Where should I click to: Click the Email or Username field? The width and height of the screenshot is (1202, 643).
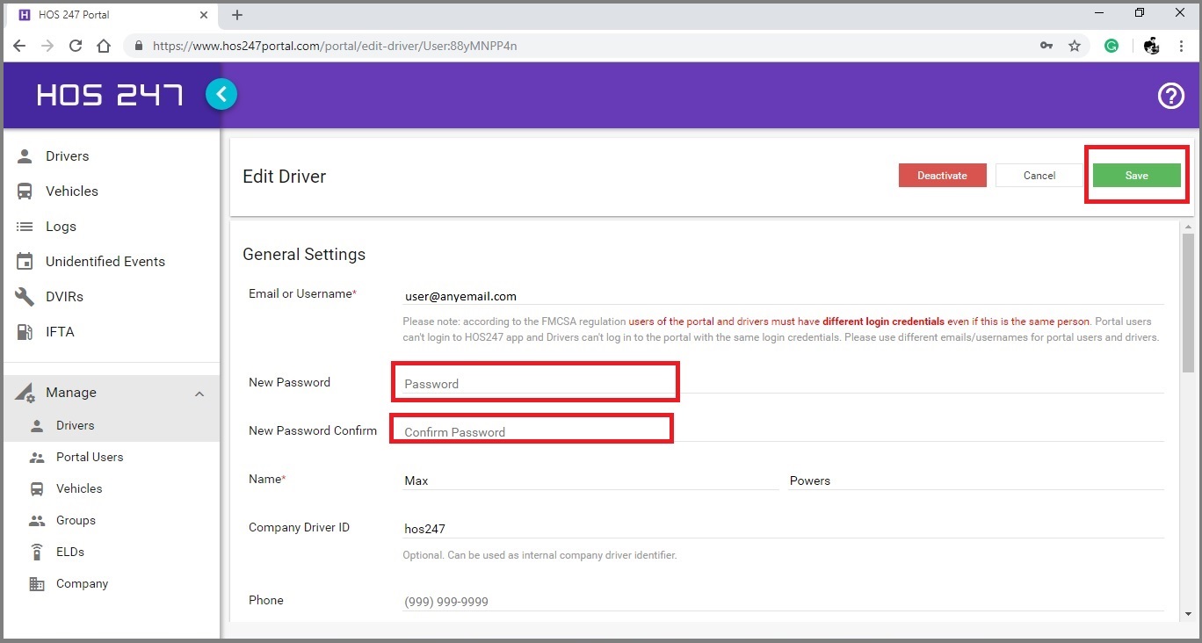point(784,297)
